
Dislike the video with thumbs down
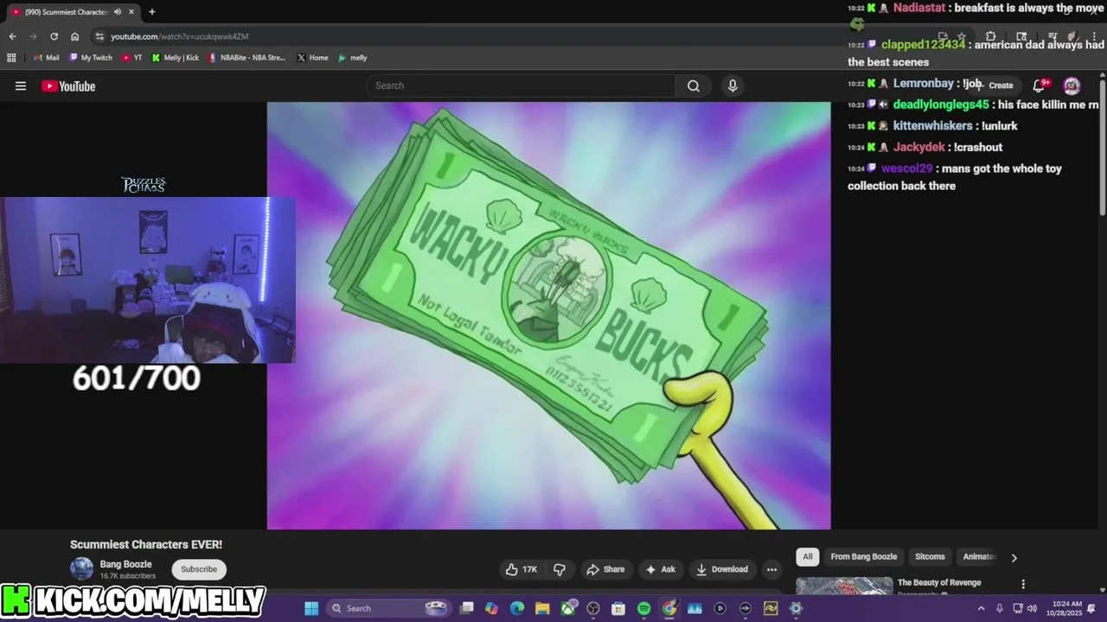click(560, 569)
